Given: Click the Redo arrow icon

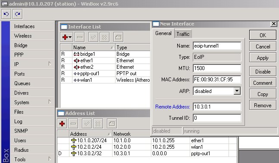Looking at the screenshot, I should coord(17,14).
